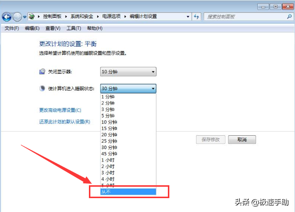The image size is (295, 212).
Task: Click 编辑计划设置 breadcrumb segment
Action: (x=143, y=16)
